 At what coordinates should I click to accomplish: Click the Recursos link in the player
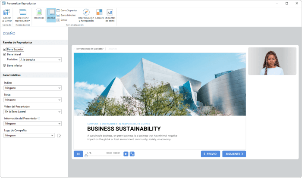point(112,49)
